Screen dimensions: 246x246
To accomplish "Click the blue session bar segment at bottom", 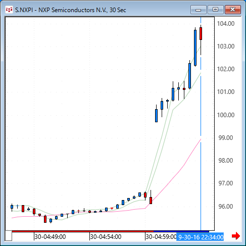I will (x=181, y=231).
